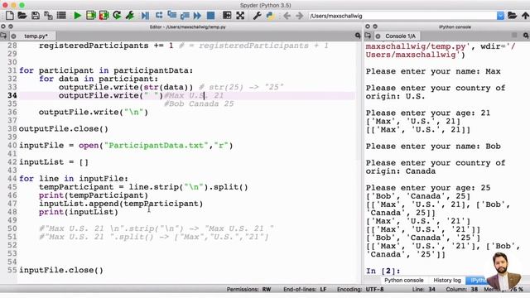Step out of function in debugger
This screenshot has height=298, width=530.
185,16
